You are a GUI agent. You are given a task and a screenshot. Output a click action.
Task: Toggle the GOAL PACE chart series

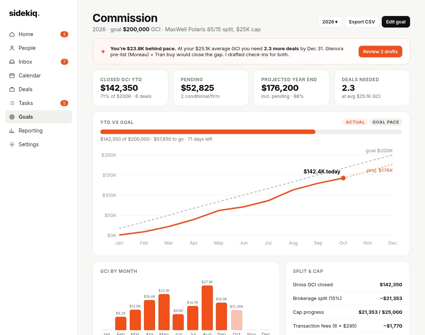click(x=386, y=122)
